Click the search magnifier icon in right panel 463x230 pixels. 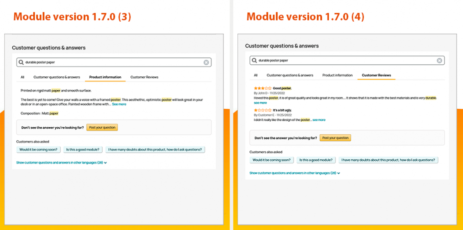coord(254,60)
